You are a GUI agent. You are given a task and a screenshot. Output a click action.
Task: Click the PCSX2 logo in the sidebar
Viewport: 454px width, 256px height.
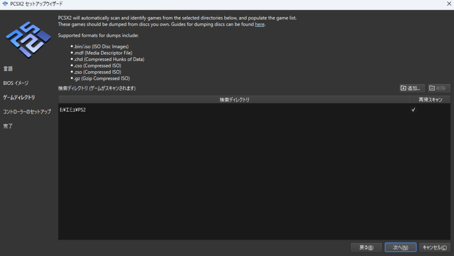point(28,39)
